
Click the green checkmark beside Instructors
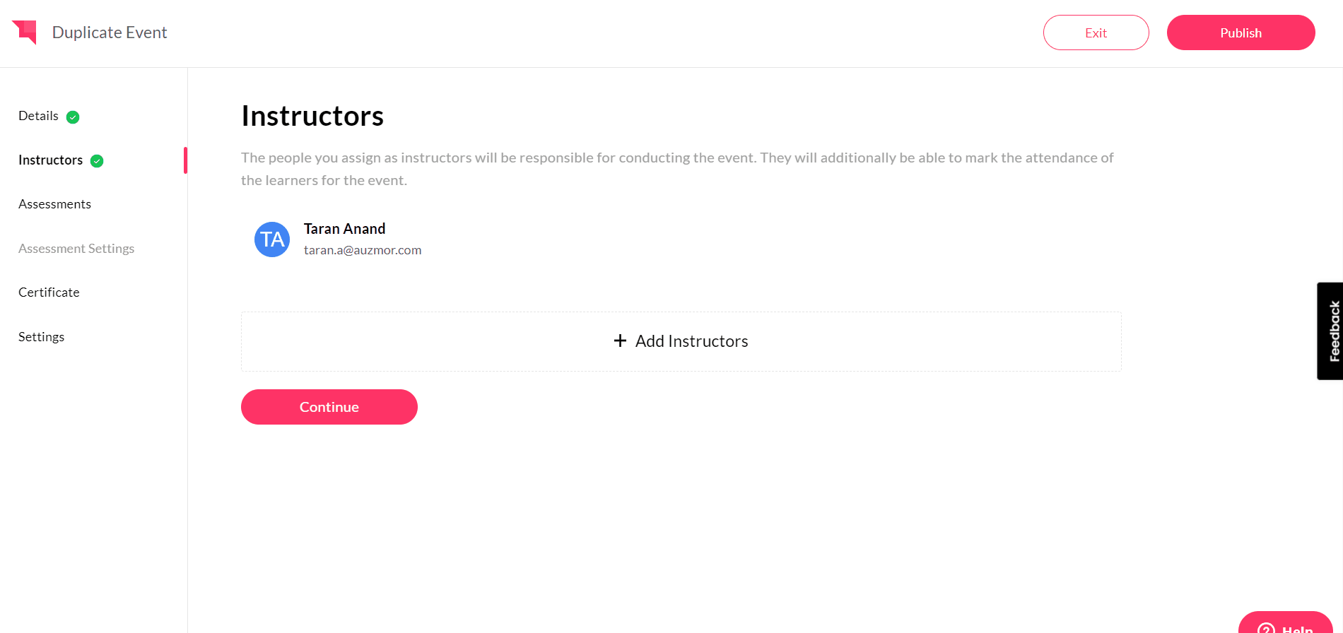pos(97,161)
